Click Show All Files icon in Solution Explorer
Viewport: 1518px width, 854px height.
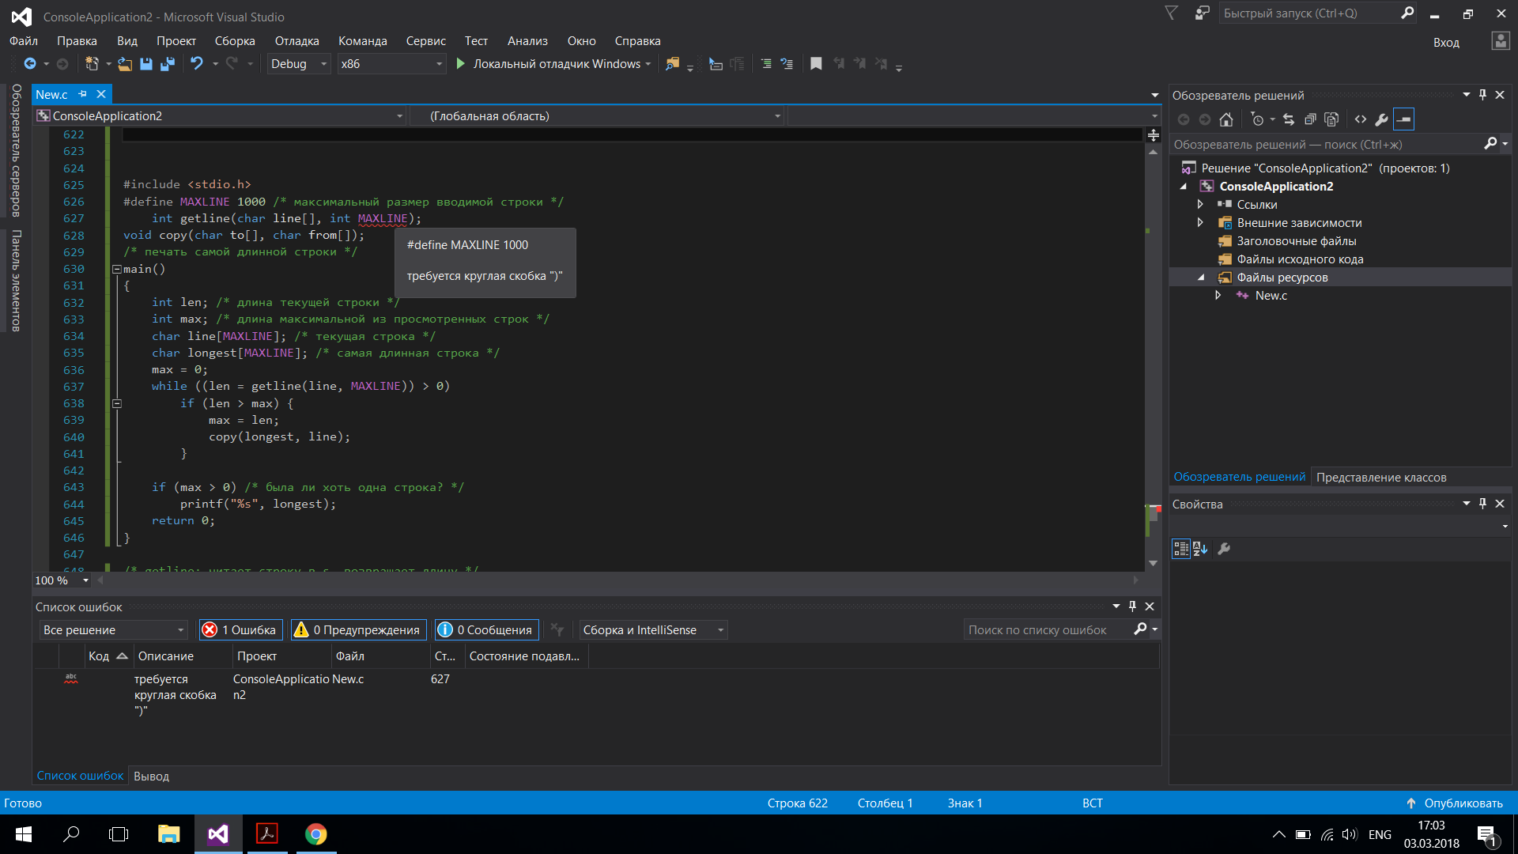click(1331, 119)
